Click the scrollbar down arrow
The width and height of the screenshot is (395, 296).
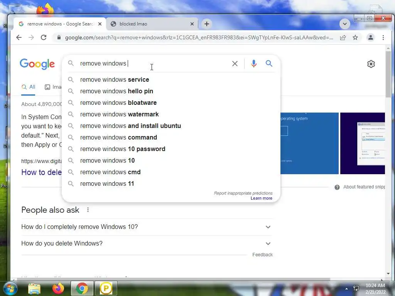pyautogui.click(x=388, y=274)
